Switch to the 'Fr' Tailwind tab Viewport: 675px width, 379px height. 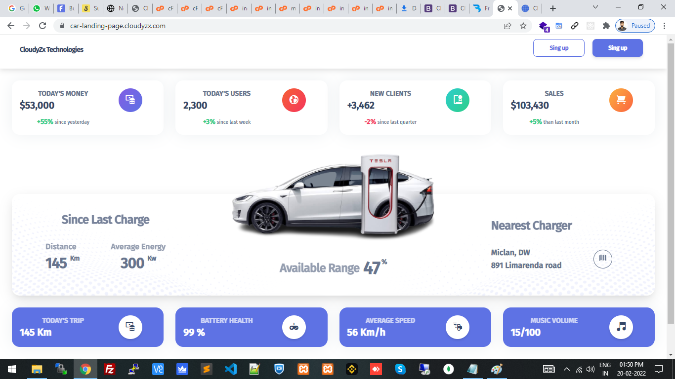click(481, 8)
